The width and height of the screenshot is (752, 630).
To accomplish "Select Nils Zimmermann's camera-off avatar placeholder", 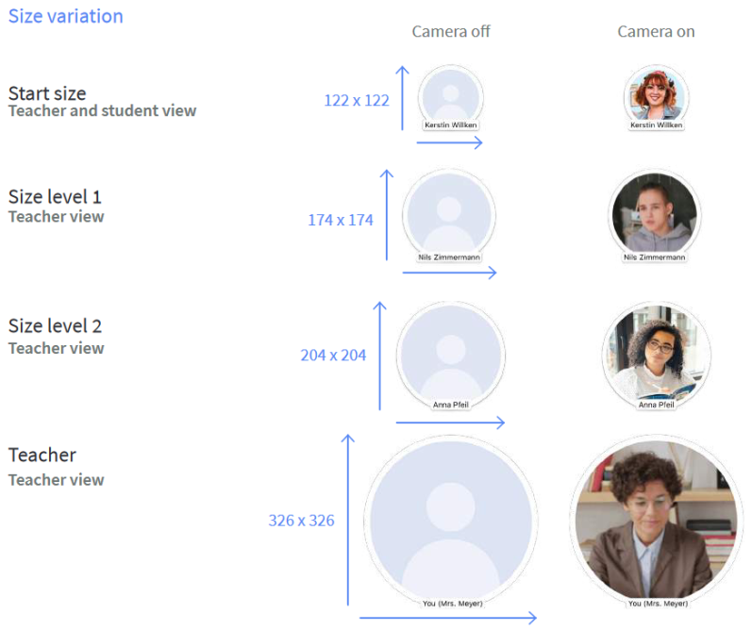I will 449,215.
